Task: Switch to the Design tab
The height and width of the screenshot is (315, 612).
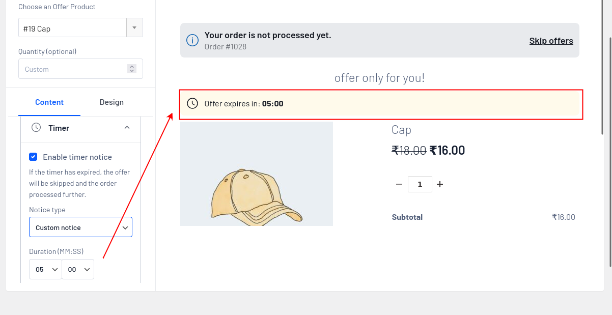Action: pyautogui.click(x=112, y=102)
